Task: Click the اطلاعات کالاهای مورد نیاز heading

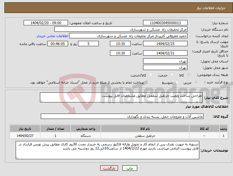Action: (207, 107)
